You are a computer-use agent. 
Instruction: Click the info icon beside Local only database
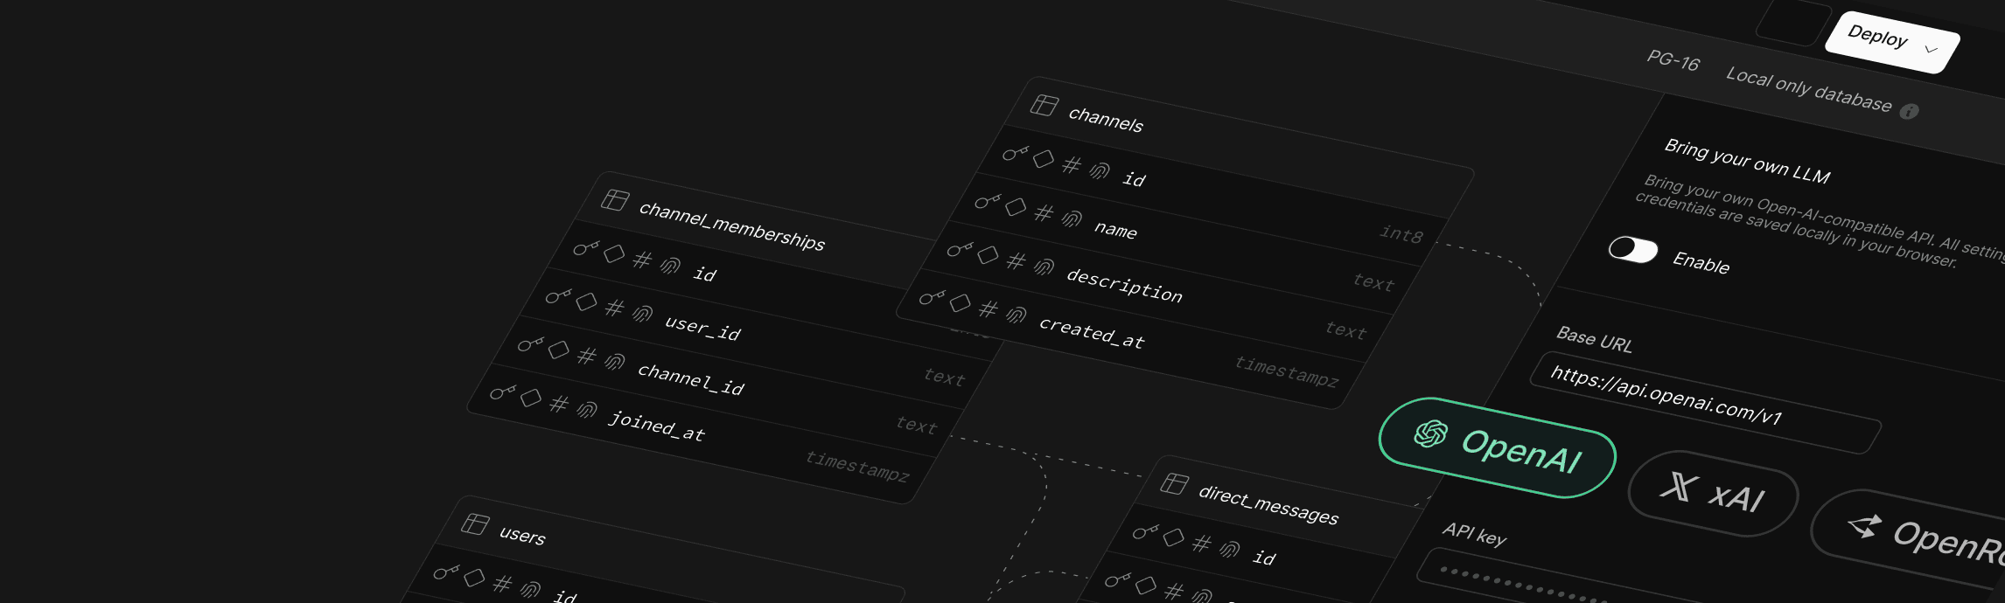coord(1910,111)
